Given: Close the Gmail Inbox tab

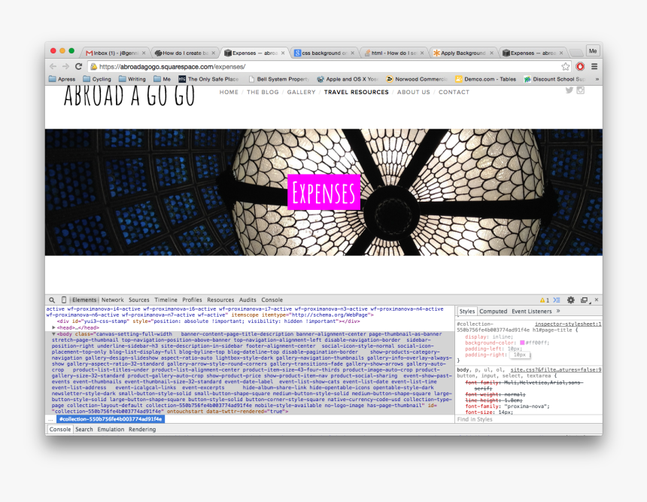Looking at the screenshot, I should (x=144, y=53).
